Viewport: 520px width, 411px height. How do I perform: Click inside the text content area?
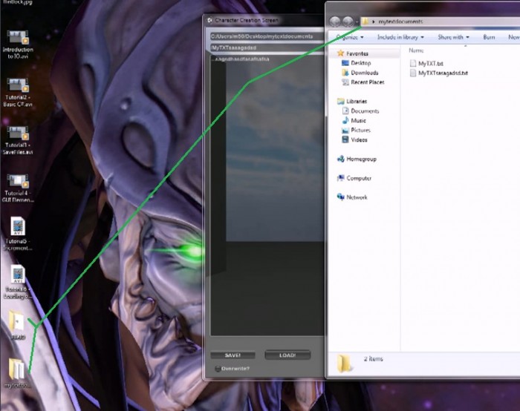[x=267, y=195]
